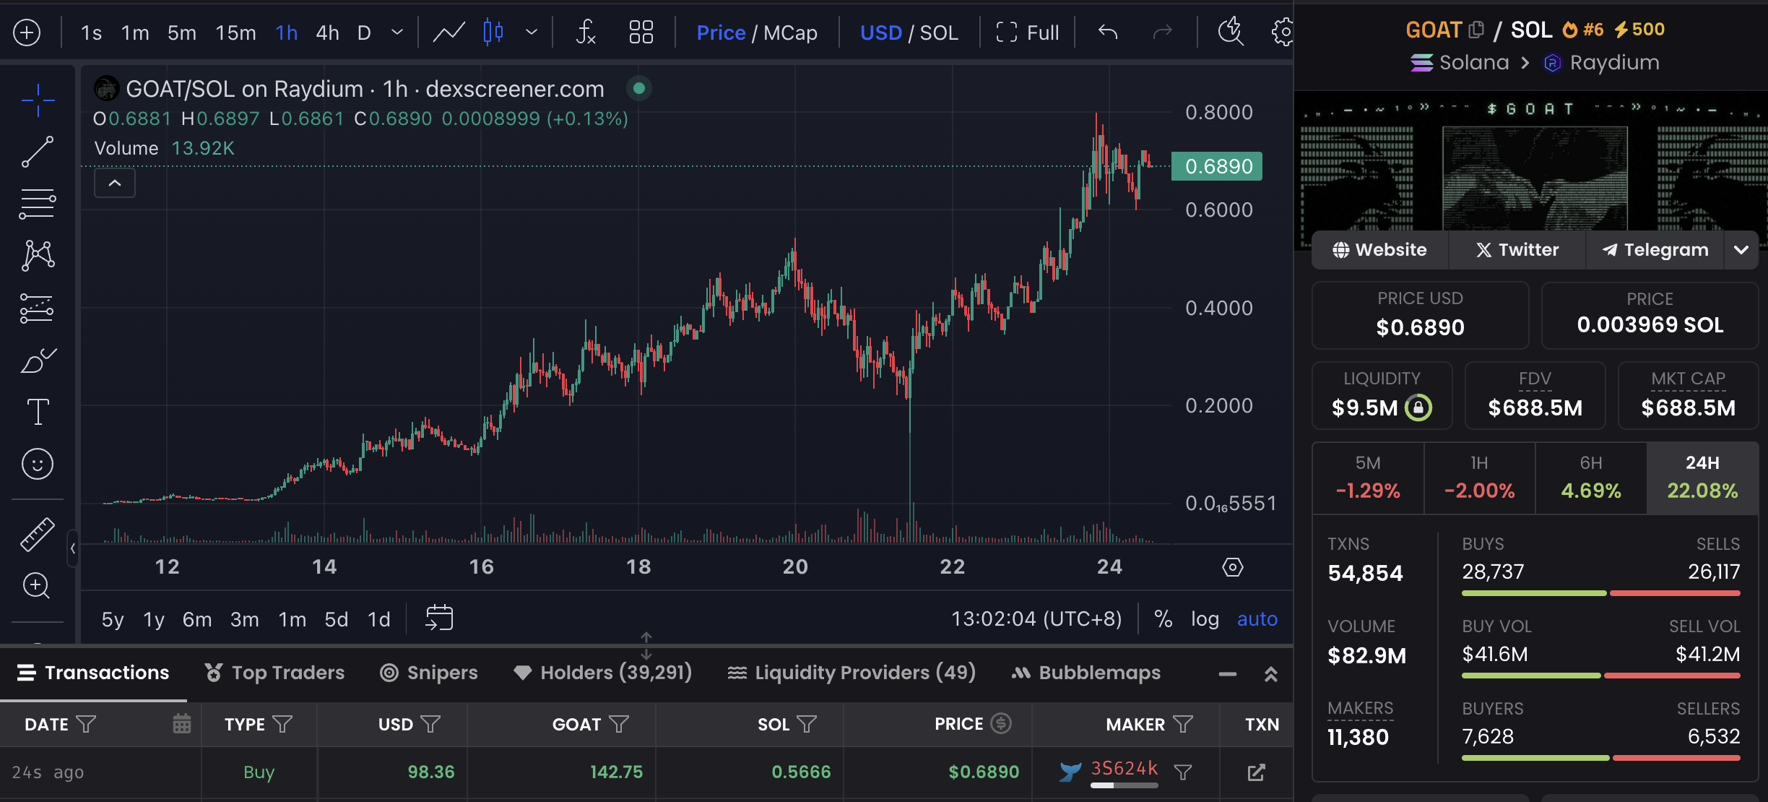Expand the timeframe dropdown after D

(x=396, y=33)
